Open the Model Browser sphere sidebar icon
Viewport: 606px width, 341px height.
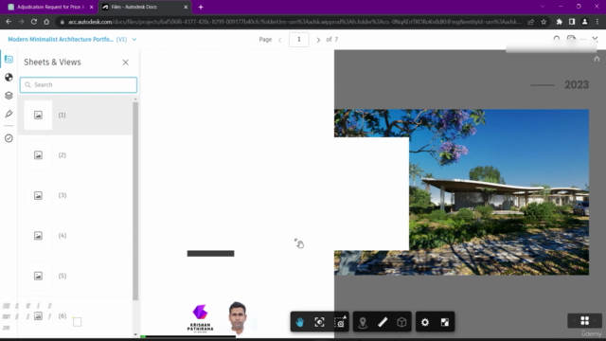coord(9,78)
